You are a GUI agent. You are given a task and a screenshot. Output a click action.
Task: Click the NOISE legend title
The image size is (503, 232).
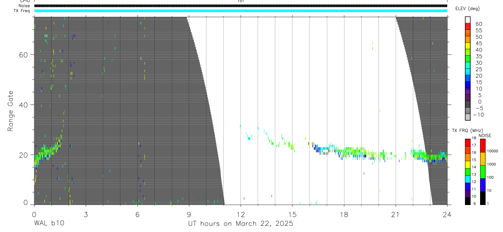[485, 136]
